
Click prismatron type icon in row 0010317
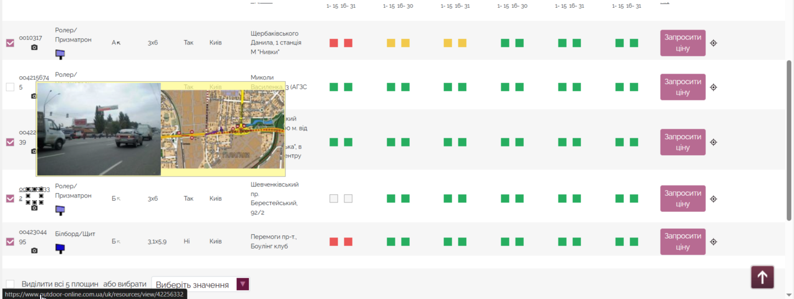coord(60,54)
